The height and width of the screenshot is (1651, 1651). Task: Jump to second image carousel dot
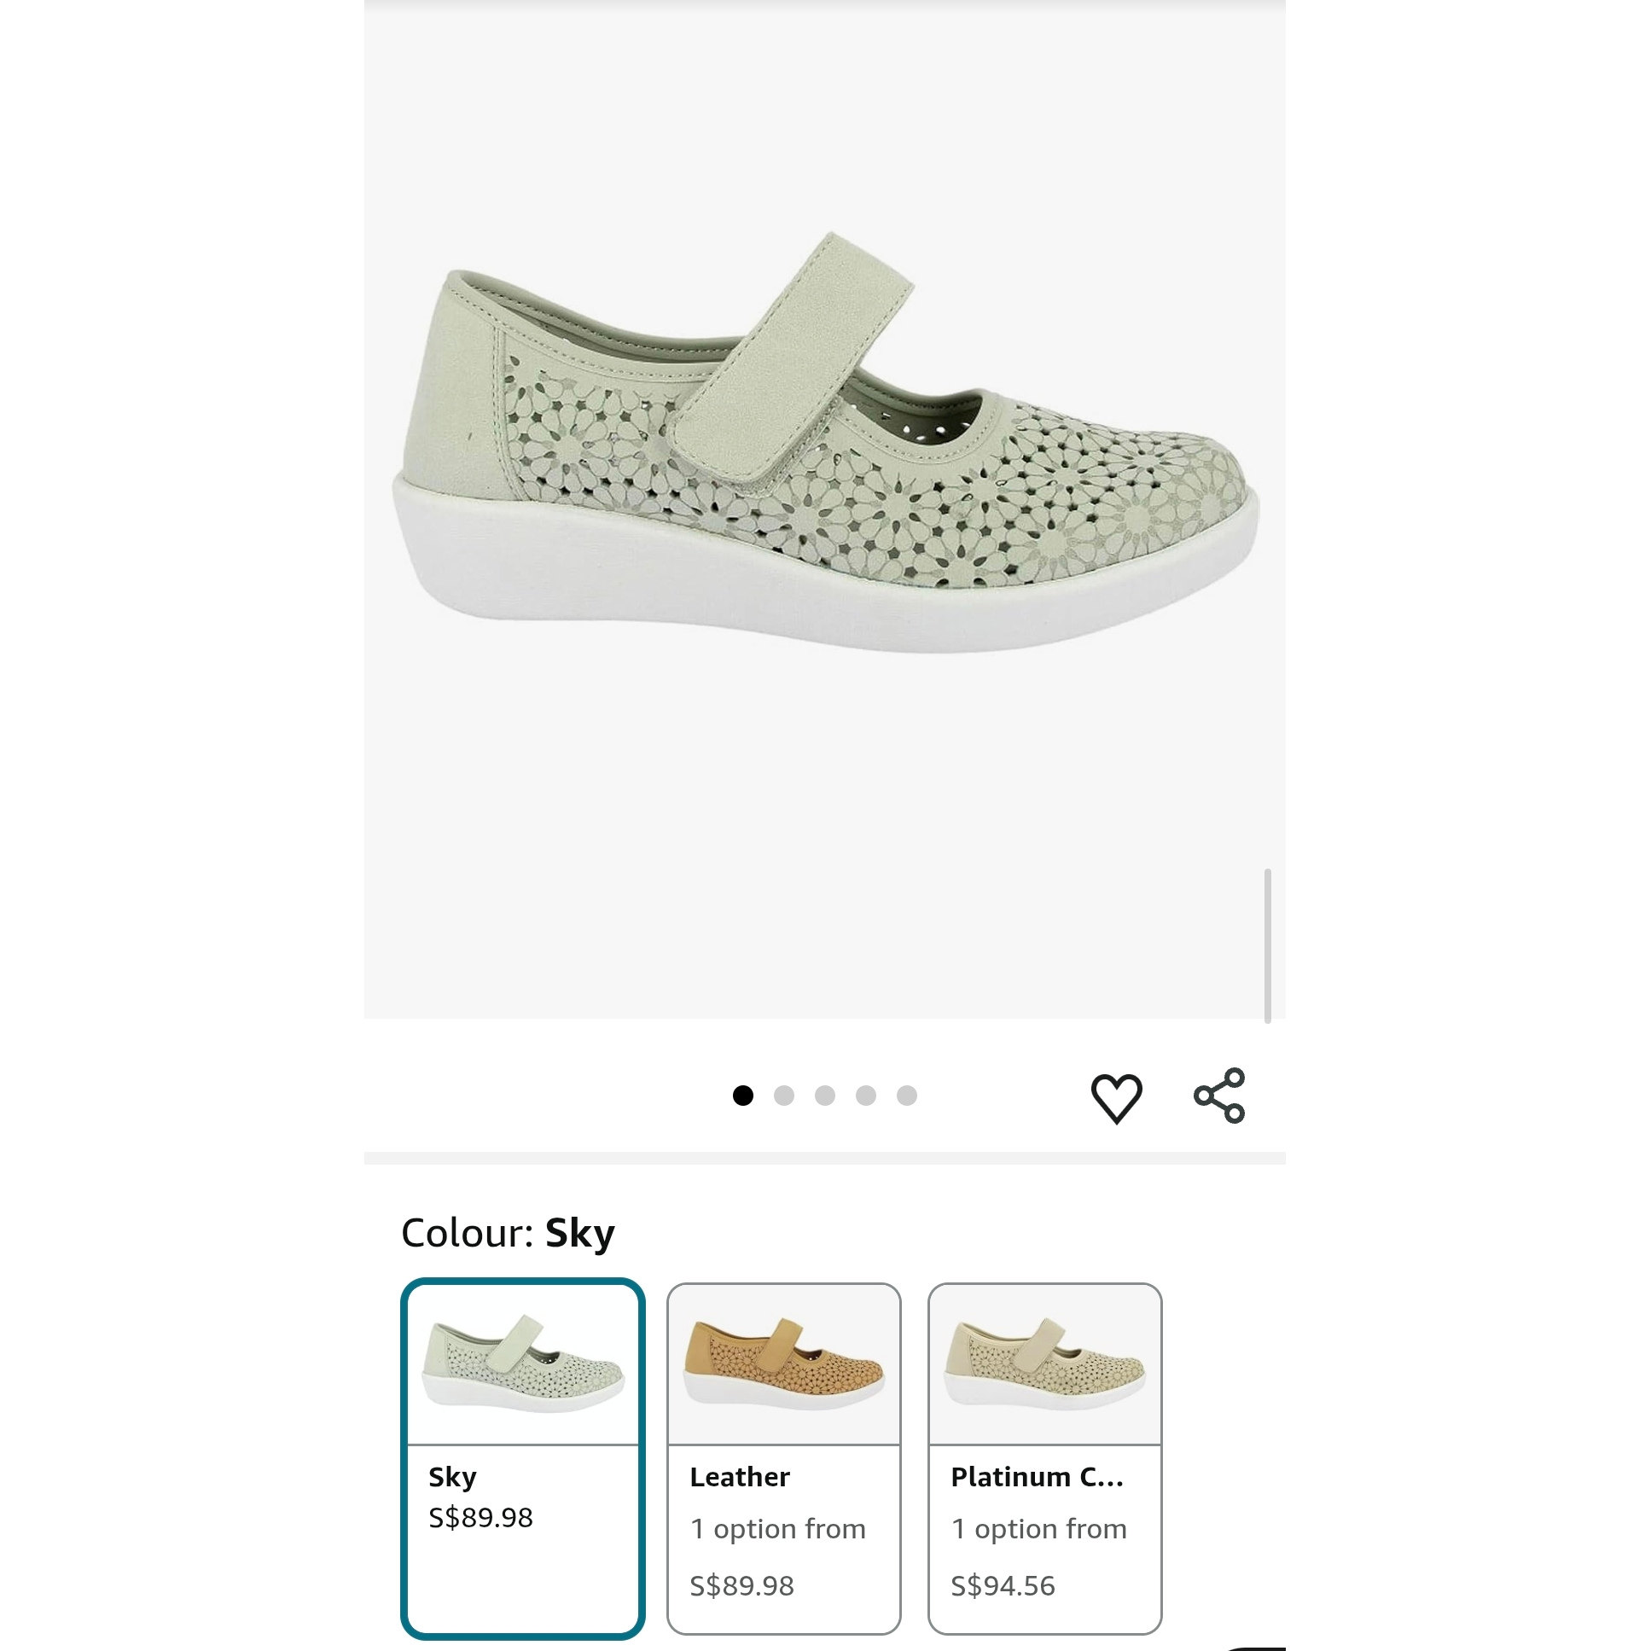(x=783, y=1096)
